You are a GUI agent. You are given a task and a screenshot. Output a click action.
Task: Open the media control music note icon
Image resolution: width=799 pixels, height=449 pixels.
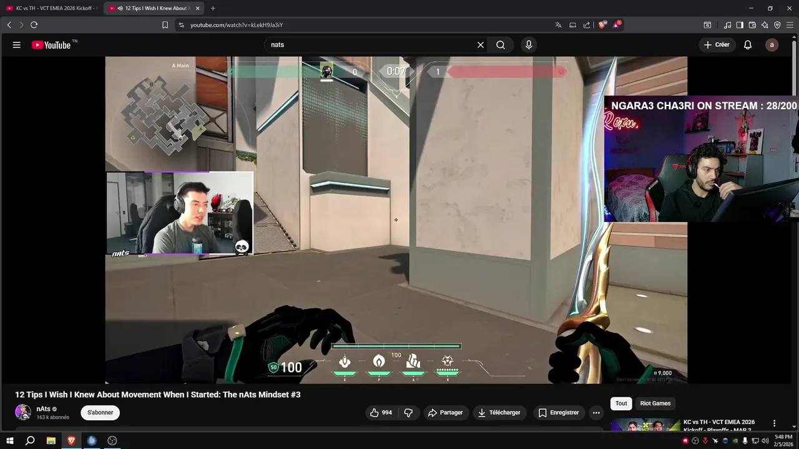pyautogui.click(x=727, y=25)
